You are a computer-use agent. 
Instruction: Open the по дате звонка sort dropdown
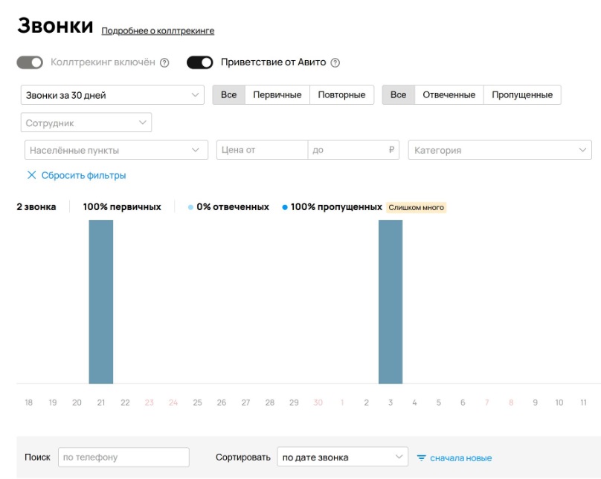pyautogui.click(x=344, y=457)
